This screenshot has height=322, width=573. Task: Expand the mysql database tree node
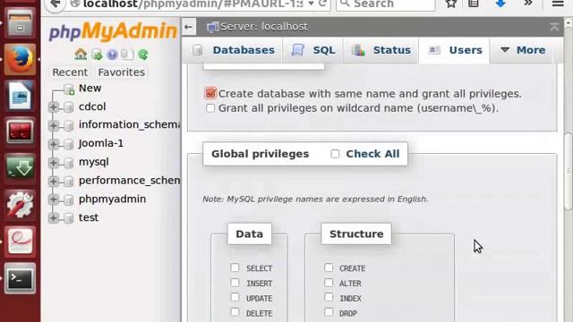click(54, 163)
